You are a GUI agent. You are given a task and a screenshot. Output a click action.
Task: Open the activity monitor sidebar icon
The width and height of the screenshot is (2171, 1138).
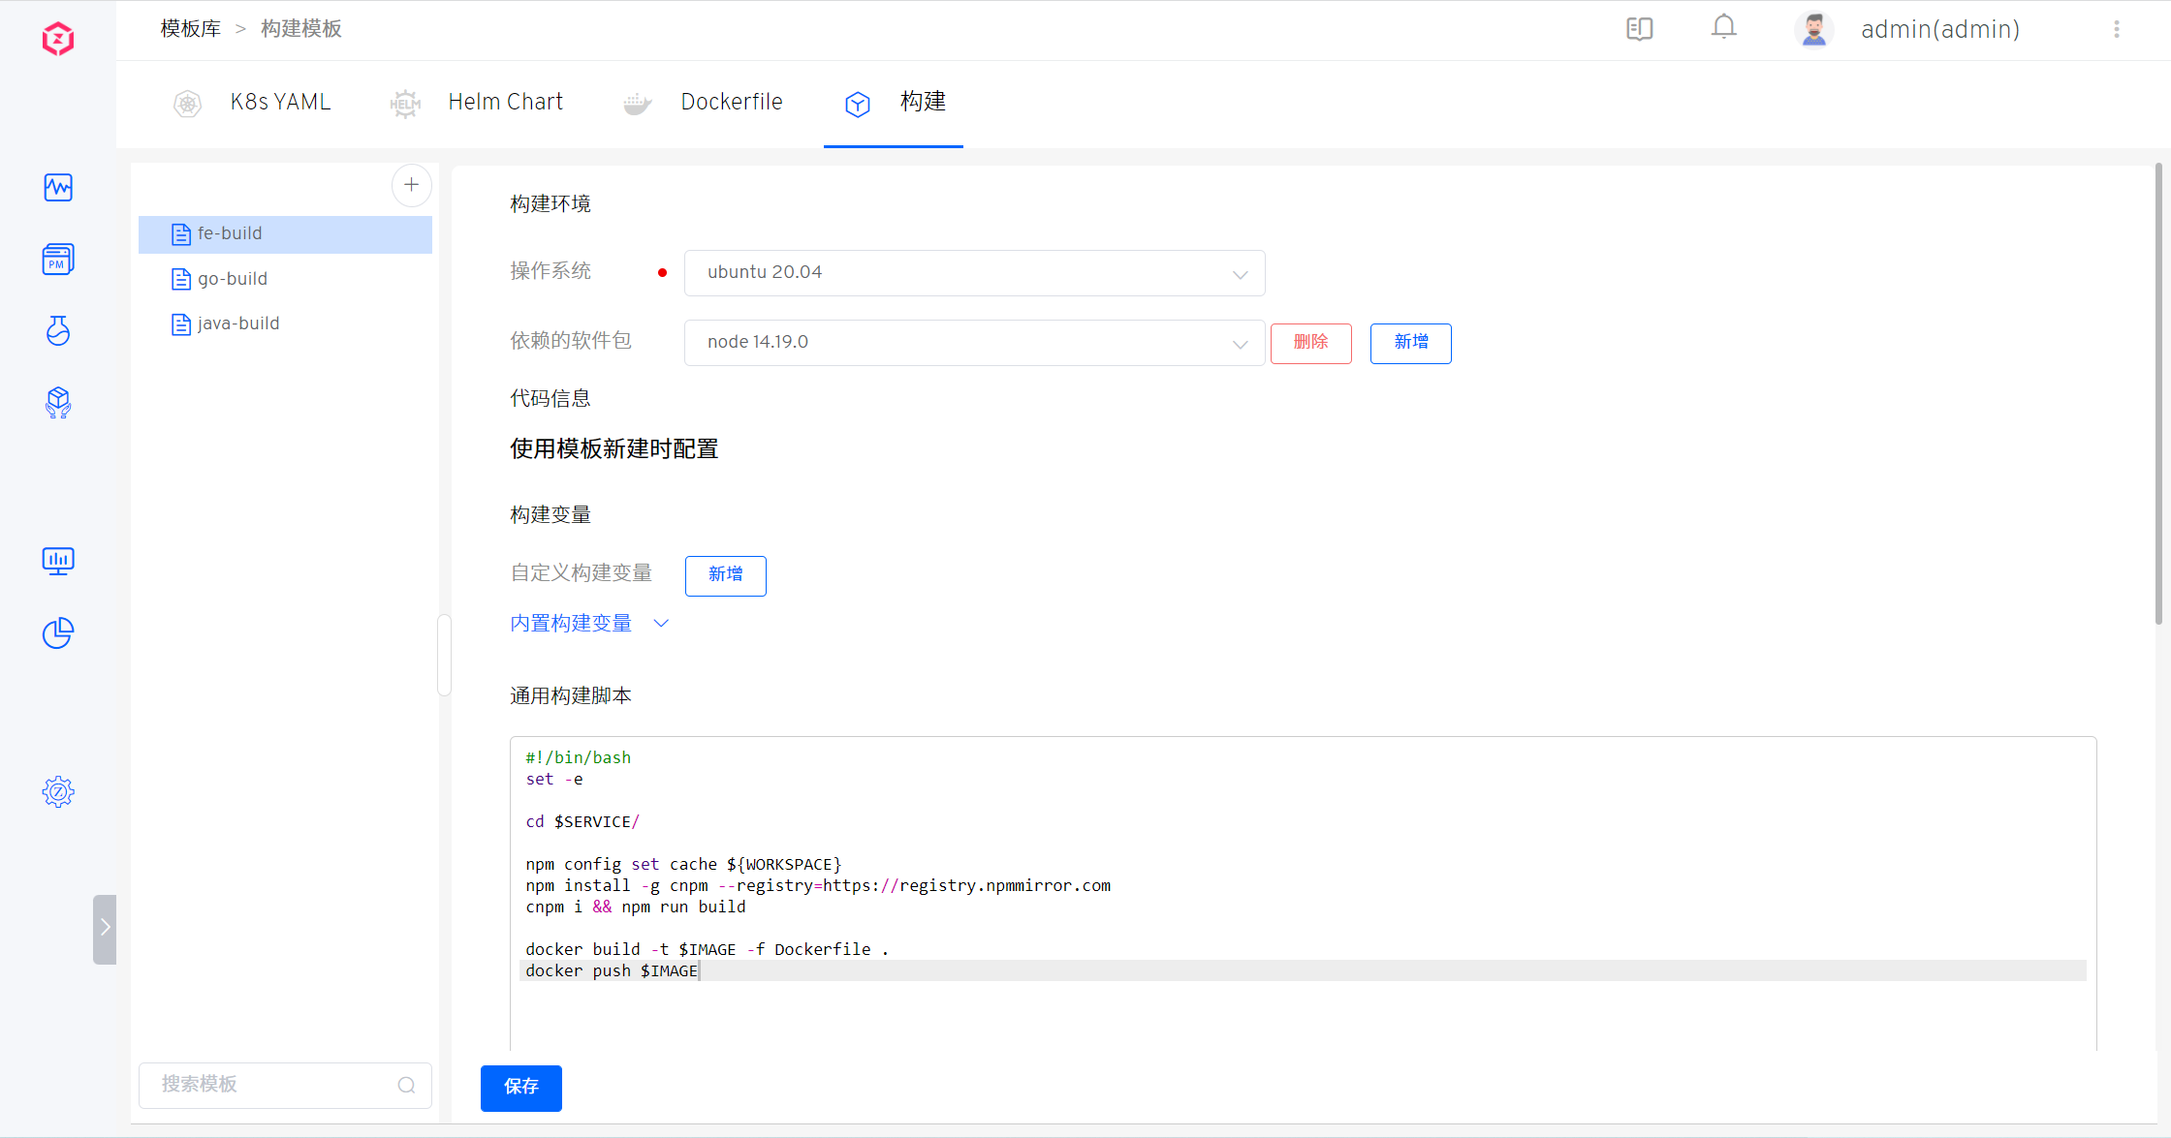click(x=58, y=187)
